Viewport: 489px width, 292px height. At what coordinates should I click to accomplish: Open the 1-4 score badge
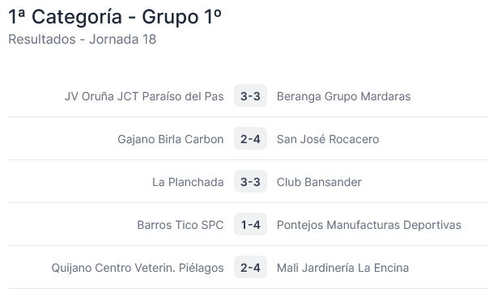(x=250, y=224)
